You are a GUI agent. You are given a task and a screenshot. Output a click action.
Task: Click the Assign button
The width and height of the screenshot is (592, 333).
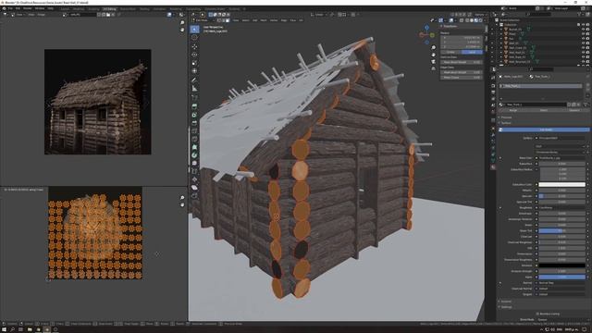click(513, 110)
